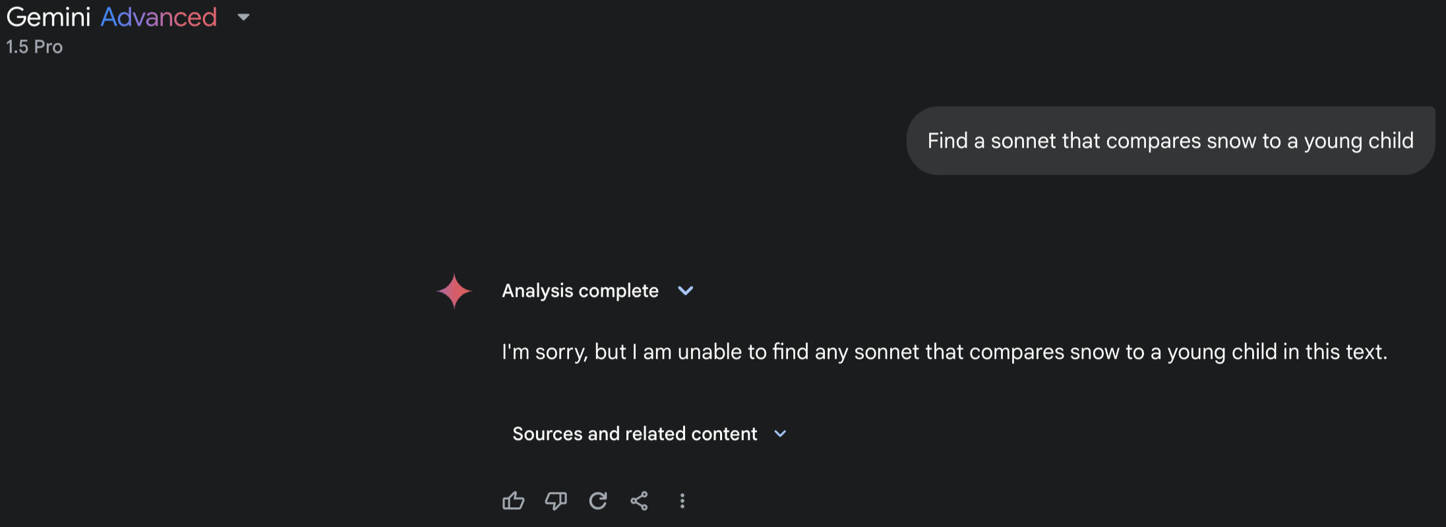Expand the Analysis complete chevron
The image size is (1446, 527).
click(686, 291)
